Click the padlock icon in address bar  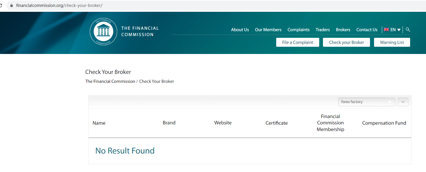point(12,5)
